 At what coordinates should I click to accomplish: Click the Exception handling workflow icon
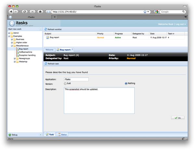pos(18,55)
